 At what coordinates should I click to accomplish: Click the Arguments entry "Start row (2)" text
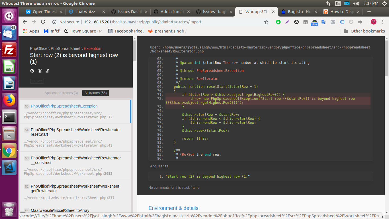click(x=208, y=177)
